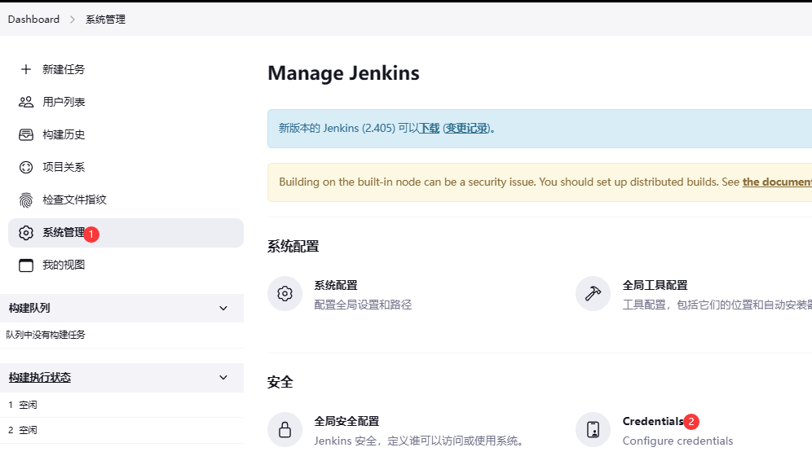This screenshot has width=812, height=465.
Task: Open the 系统配置 settings entry title
Action: point(336,286)
